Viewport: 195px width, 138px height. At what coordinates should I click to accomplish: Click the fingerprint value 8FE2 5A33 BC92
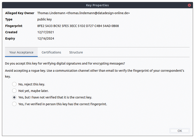click(x=78, y=26)
